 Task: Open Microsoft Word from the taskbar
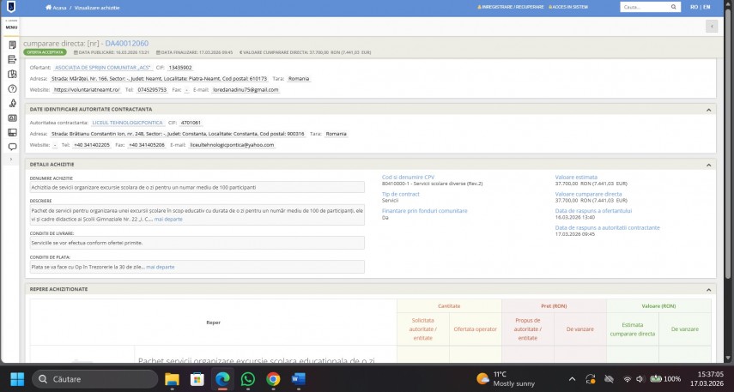click(x=299, y=378)
